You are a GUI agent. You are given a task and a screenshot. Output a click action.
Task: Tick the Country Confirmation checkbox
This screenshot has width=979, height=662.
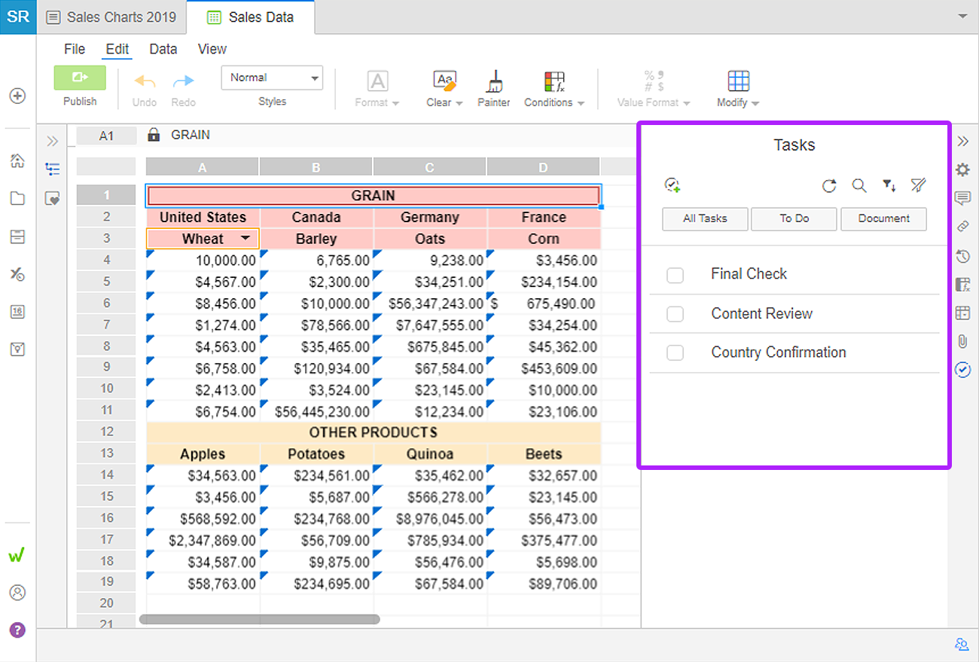click(x=675, y=352)
